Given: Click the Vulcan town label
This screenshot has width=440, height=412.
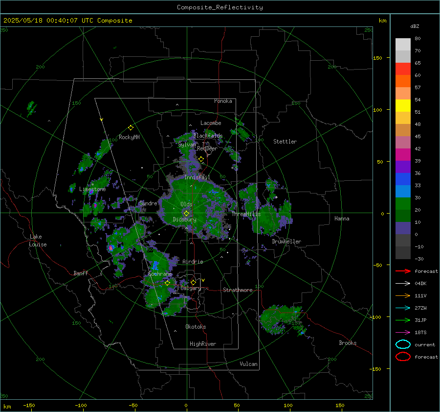Looking at the screenshot, I should (248, 364).
